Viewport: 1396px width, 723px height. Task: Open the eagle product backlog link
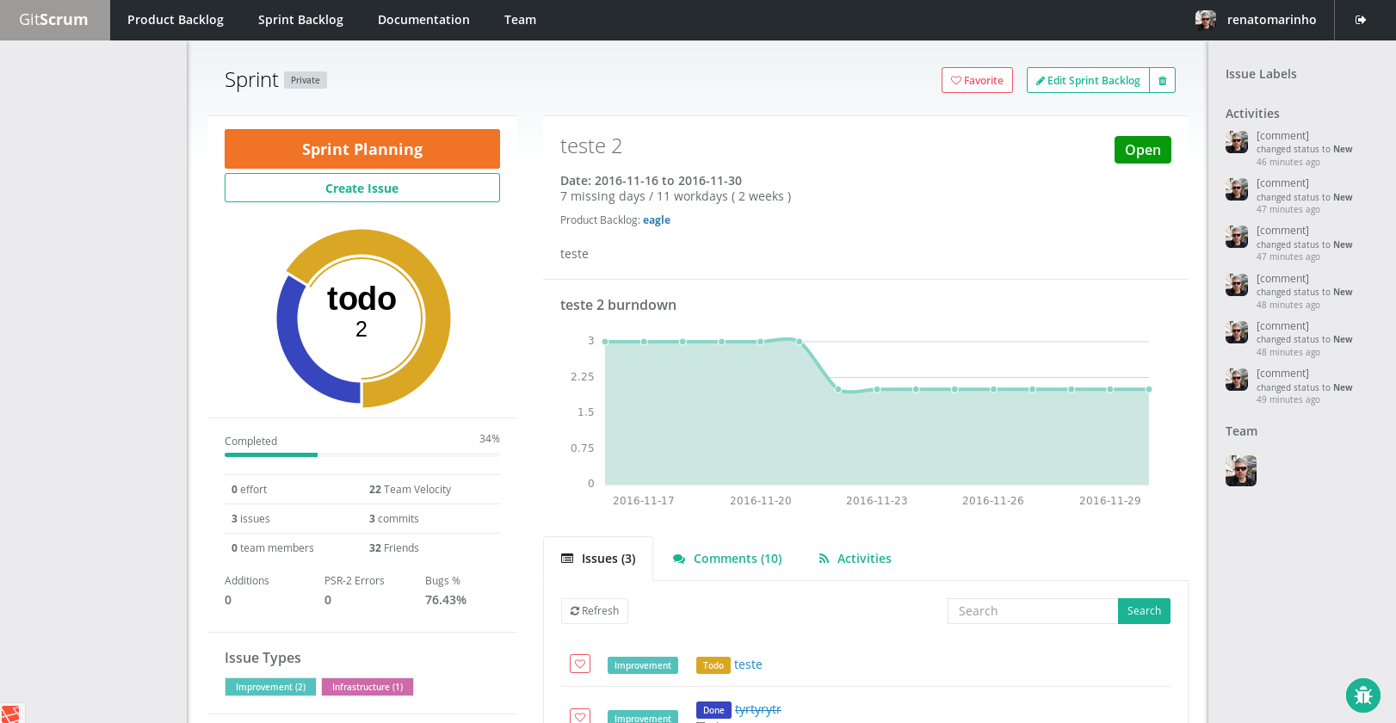tap(657, 220)
